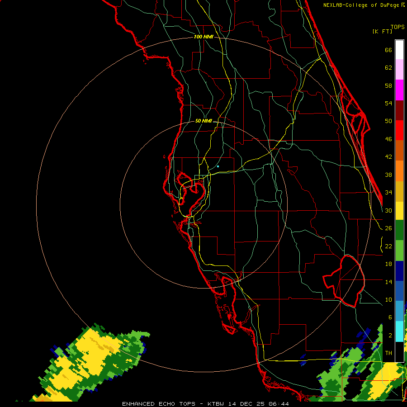Click the TH threshold legend label

pyautogui.click(x=388, y=353)
